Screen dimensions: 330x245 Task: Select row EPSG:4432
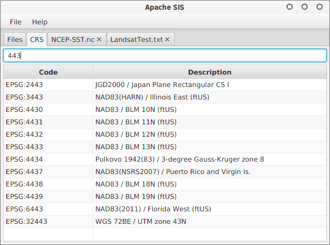[165, 134]
